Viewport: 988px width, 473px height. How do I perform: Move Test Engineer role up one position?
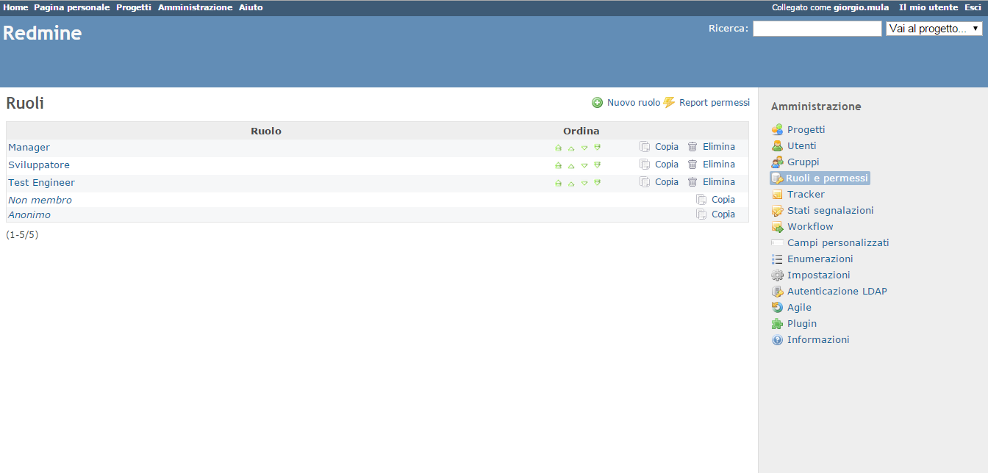coord(571,183)
